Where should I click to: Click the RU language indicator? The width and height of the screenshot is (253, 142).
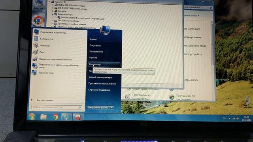pyautogui.click(x=225, y=118)
